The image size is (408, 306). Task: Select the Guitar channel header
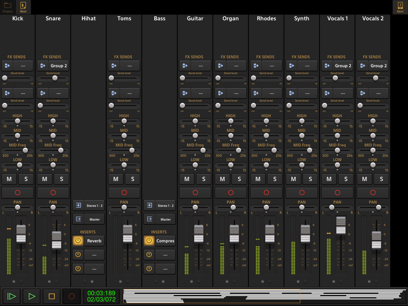pyautogui.click(x=195, y=18)
